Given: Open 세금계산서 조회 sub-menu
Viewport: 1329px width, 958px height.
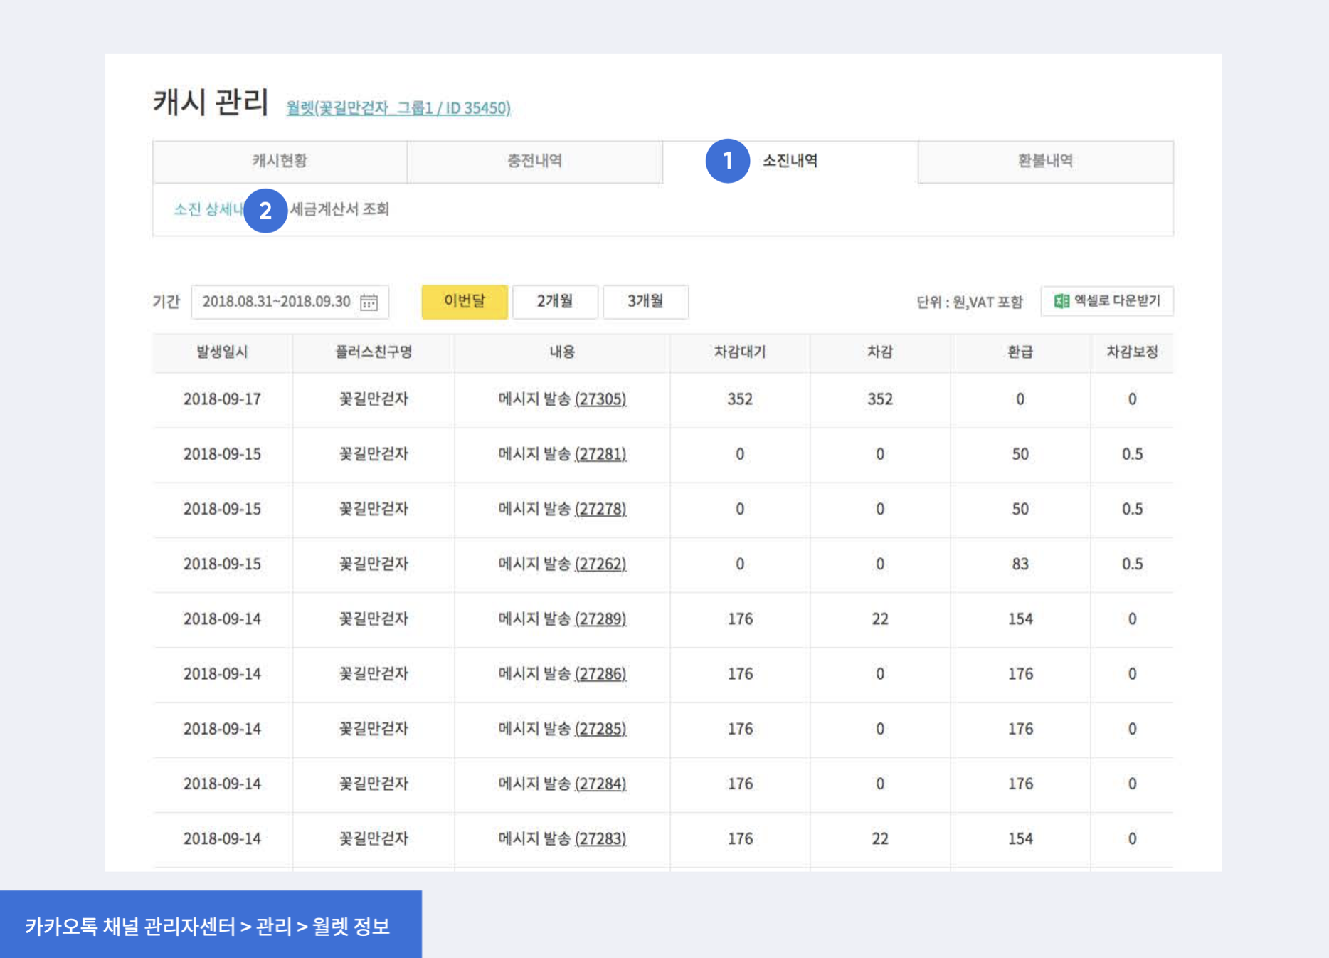Looking at the screenshot, I should coord(340,209).
